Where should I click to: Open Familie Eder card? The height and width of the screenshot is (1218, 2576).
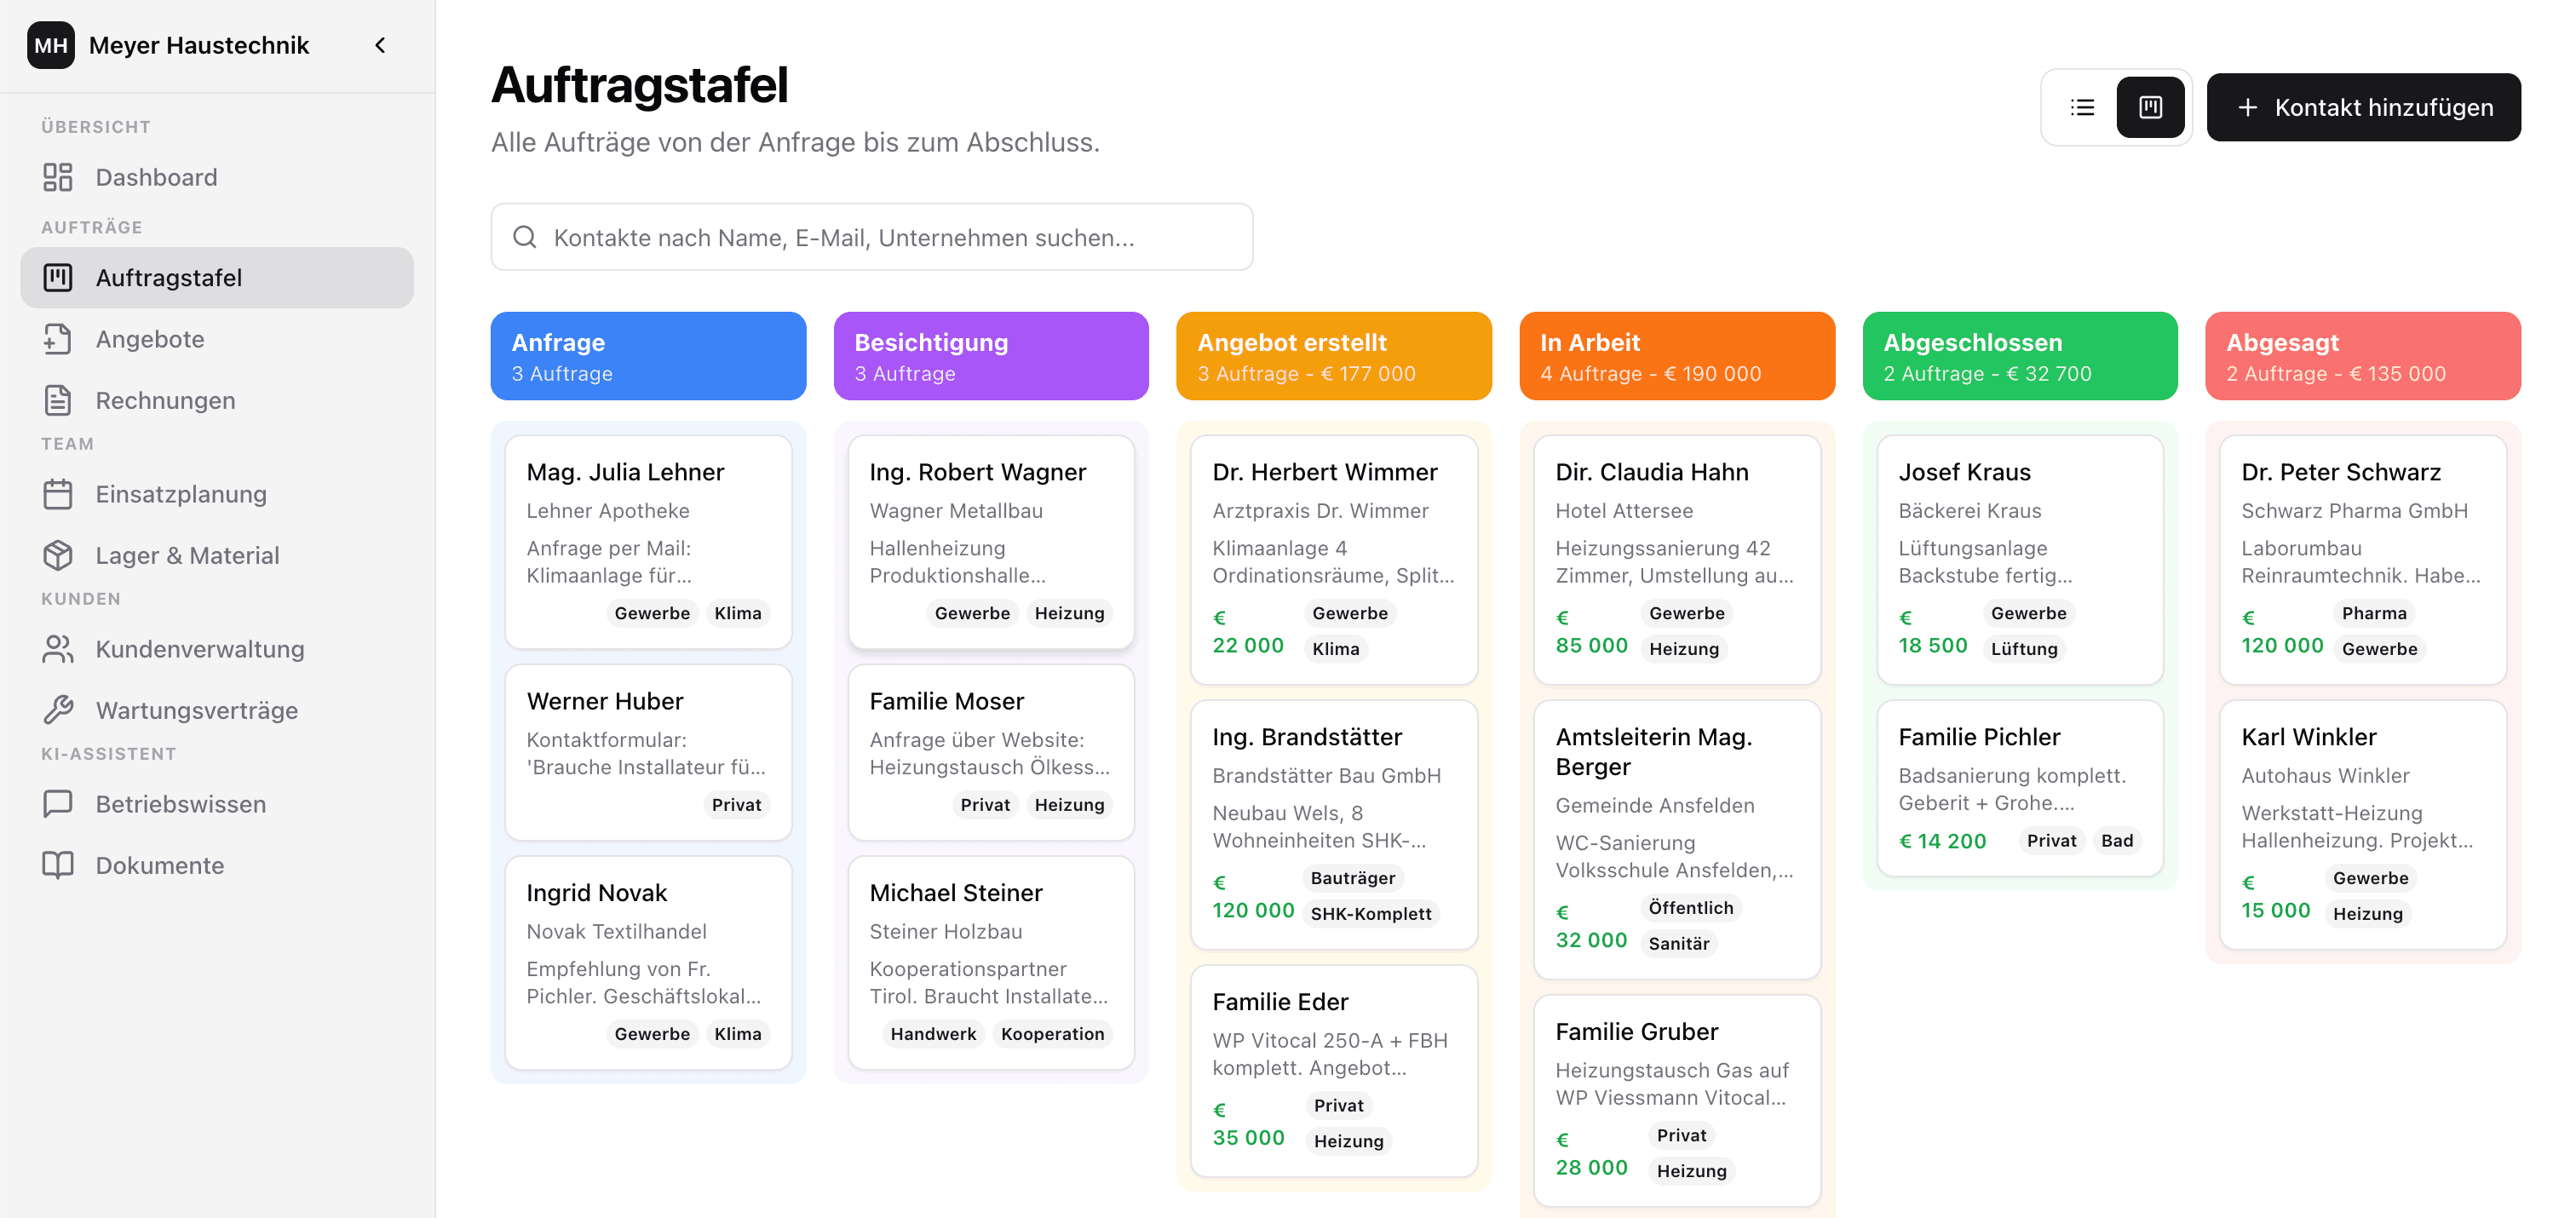pyautogui.click(x=1334, y=1070)
